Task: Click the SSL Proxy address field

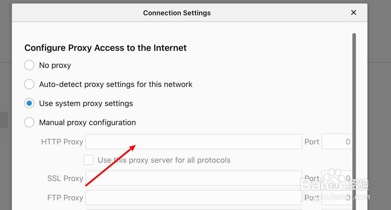Action: [193, 178]
